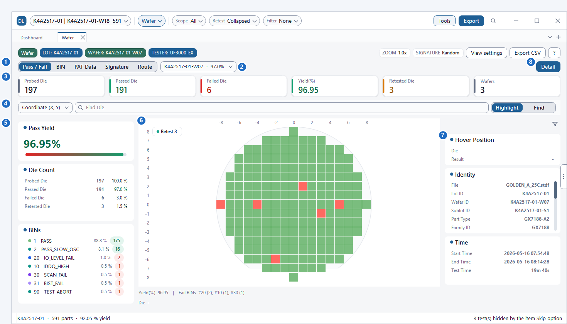Click the Export button in the title bar
This screenshot has height=324, width=567.
471,21
